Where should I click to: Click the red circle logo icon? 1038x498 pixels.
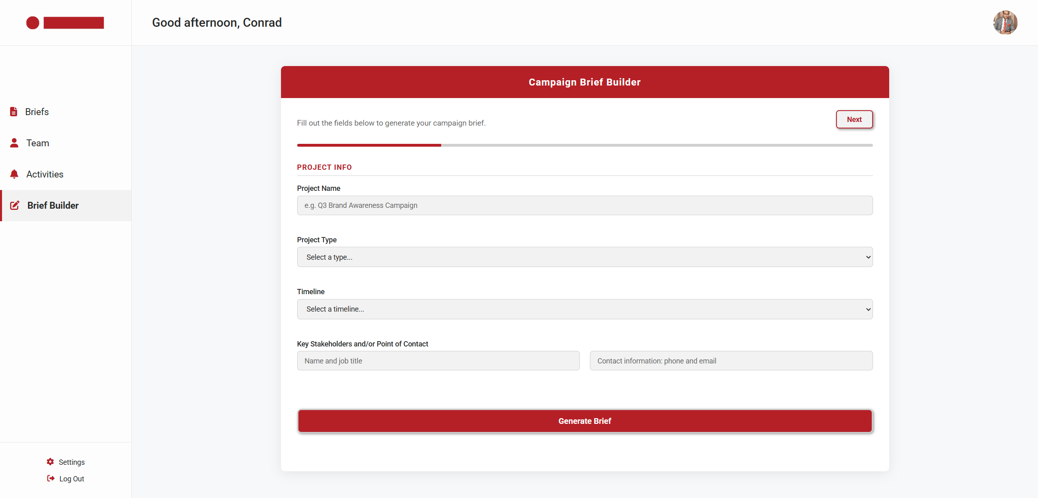pos(33,23)
